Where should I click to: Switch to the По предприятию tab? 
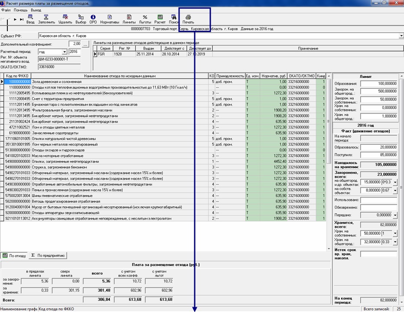[x=48, y=256]
